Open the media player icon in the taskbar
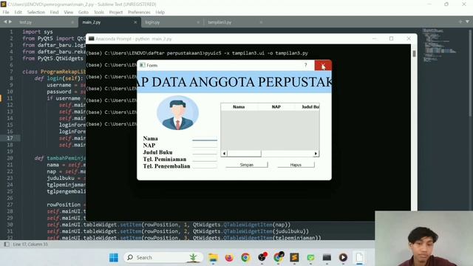 point(343,257)
